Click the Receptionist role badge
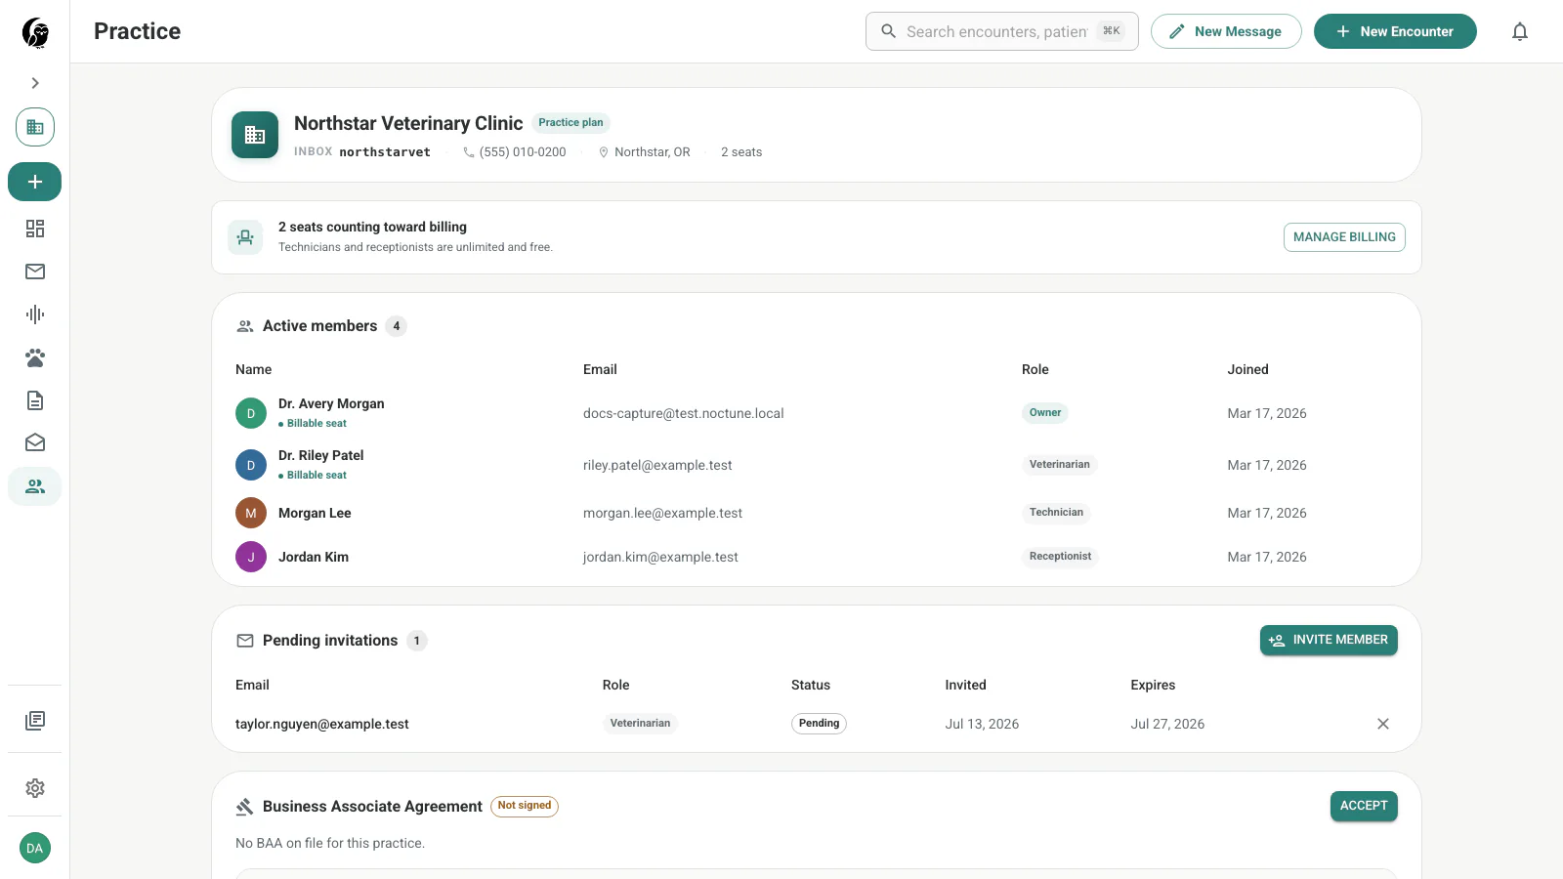Image resolution: width=1563 pixels, height=879 pixels. [x=1060, y=557]
